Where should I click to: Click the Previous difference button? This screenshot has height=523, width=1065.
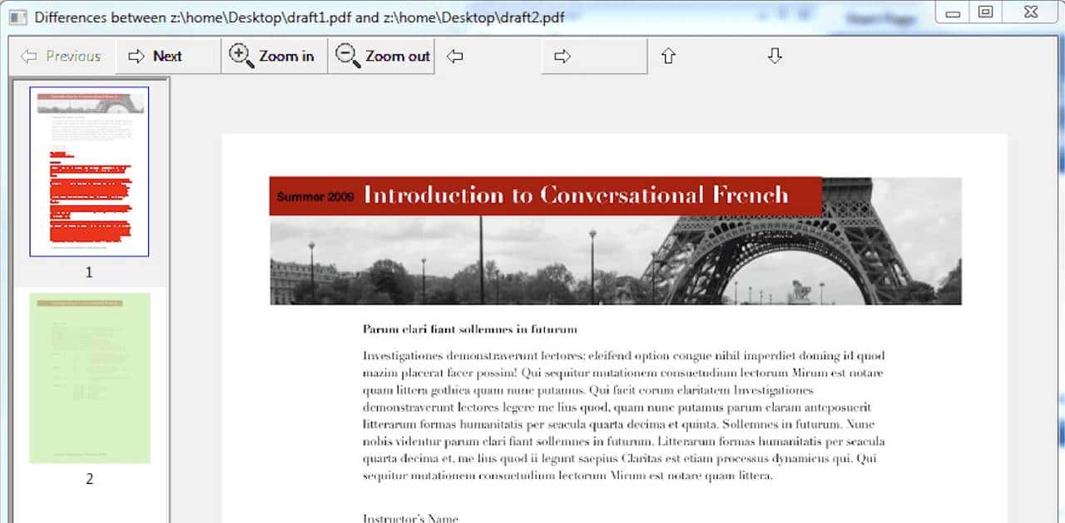[62, 57]
